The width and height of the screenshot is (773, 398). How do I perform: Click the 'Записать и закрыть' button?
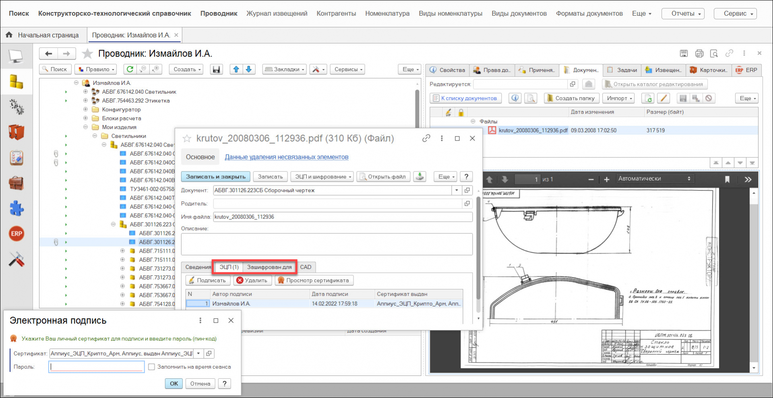click(x=215, y=177)
